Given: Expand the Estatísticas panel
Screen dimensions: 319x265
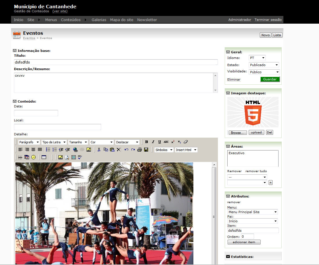Looking at the screenshot, I should click(228, 257).
